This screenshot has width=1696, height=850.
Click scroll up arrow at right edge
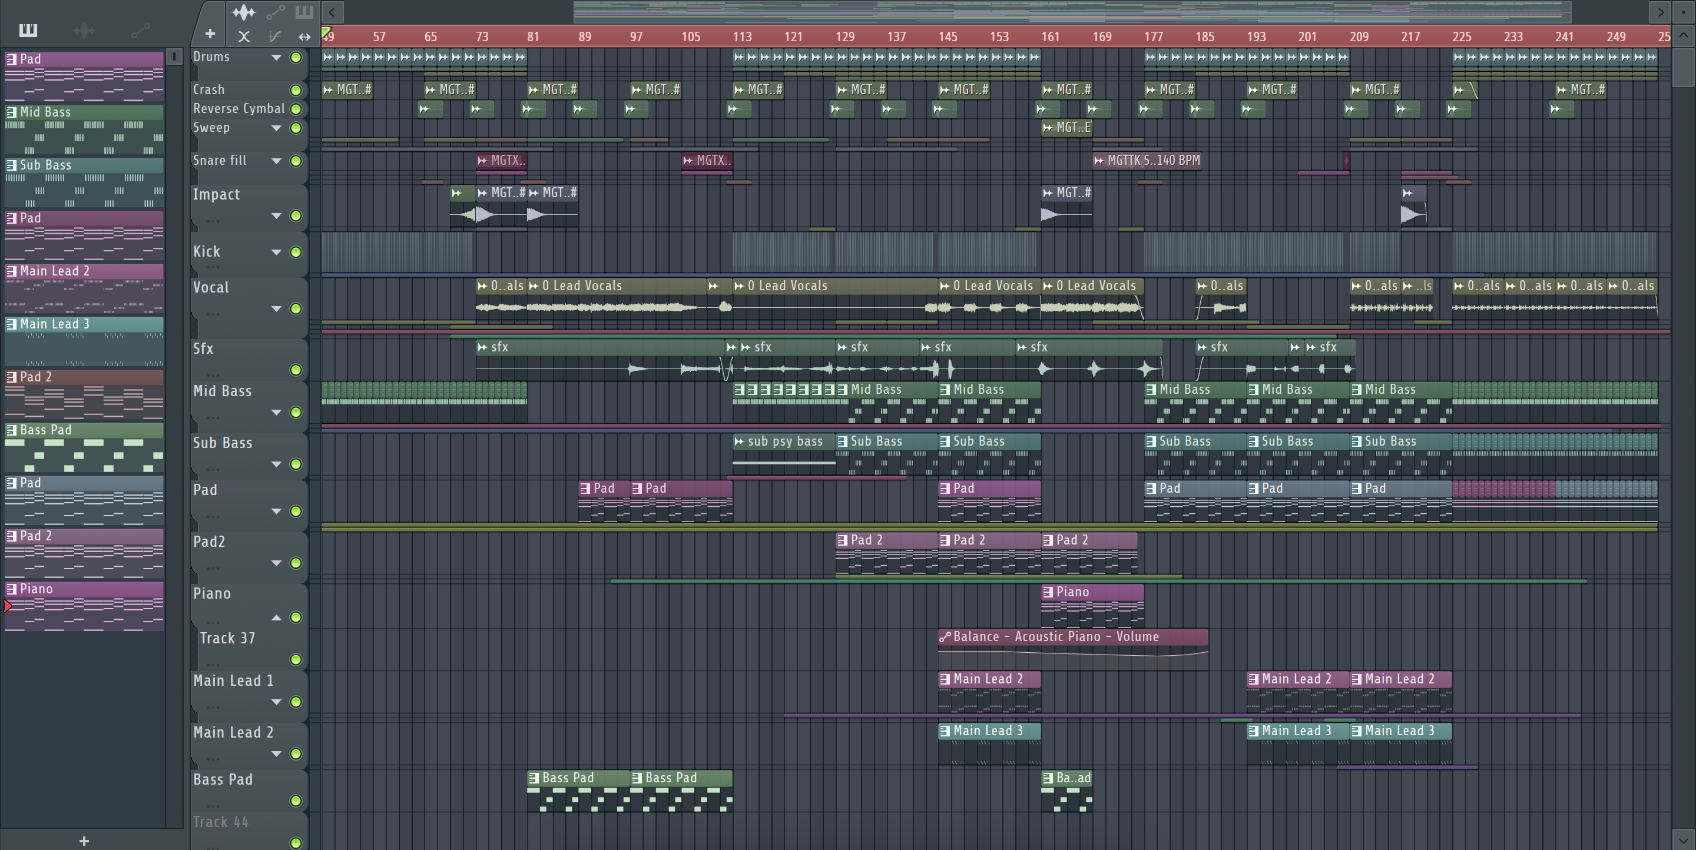point(1684,35)
